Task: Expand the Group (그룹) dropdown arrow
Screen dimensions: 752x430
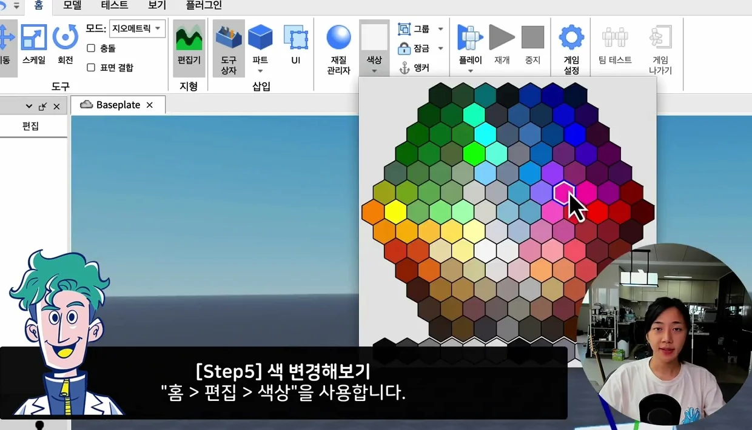Action: tap(440, 28)
